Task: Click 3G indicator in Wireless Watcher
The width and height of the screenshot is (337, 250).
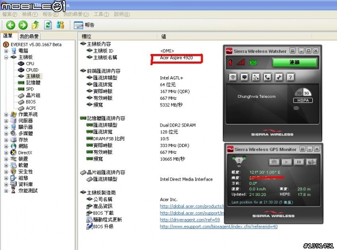Action: pyautogui.click(x=253, y=62)
